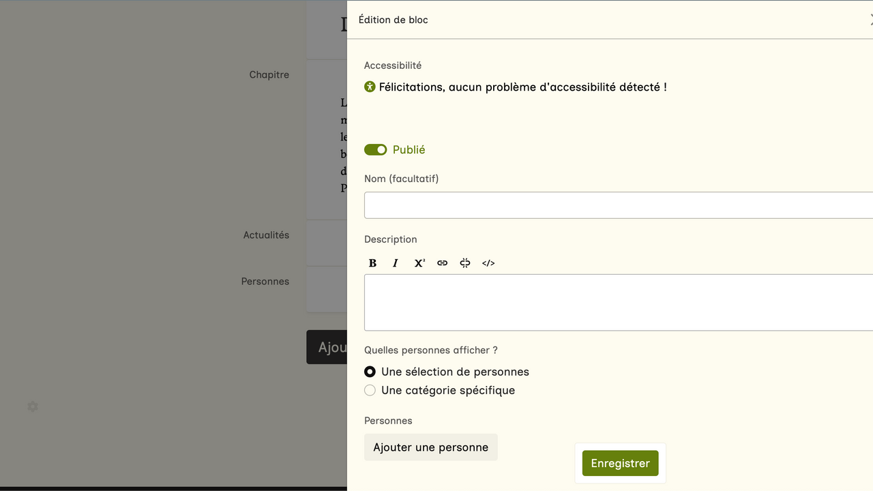The image size is (873, 491).
Task: Click the black add-block button behind panel
Action: click(x=327, y=347)
